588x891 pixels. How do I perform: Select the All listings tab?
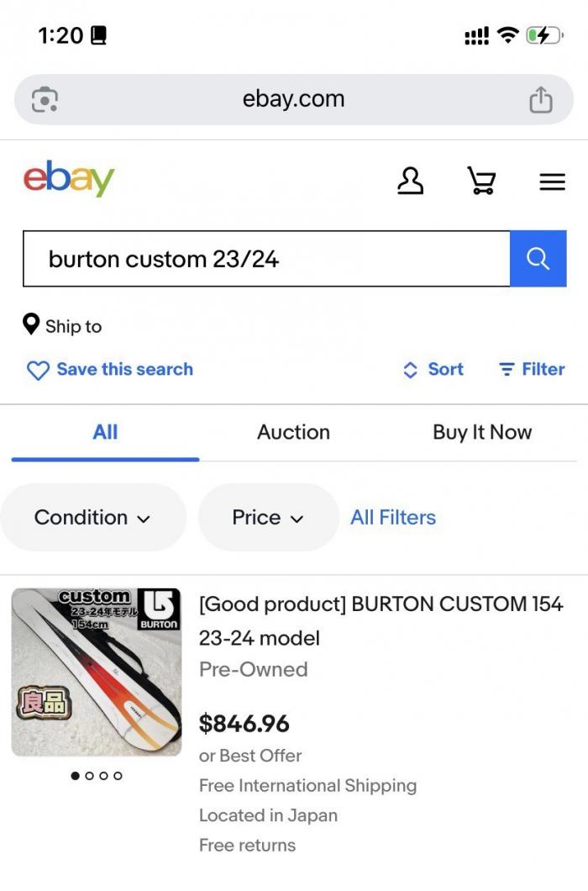pos(105,432)
